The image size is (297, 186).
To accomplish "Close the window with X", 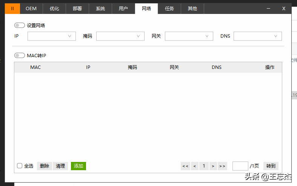I will [284, 8].
